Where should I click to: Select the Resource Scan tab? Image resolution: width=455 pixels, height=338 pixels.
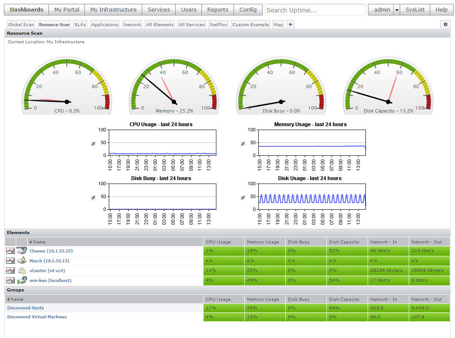[x=54, y=25]
